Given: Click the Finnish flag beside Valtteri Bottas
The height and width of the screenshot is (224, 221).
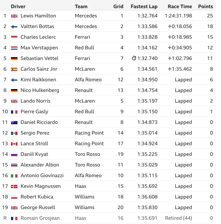Looking at the screenshot, I should (x=14, y=27).
